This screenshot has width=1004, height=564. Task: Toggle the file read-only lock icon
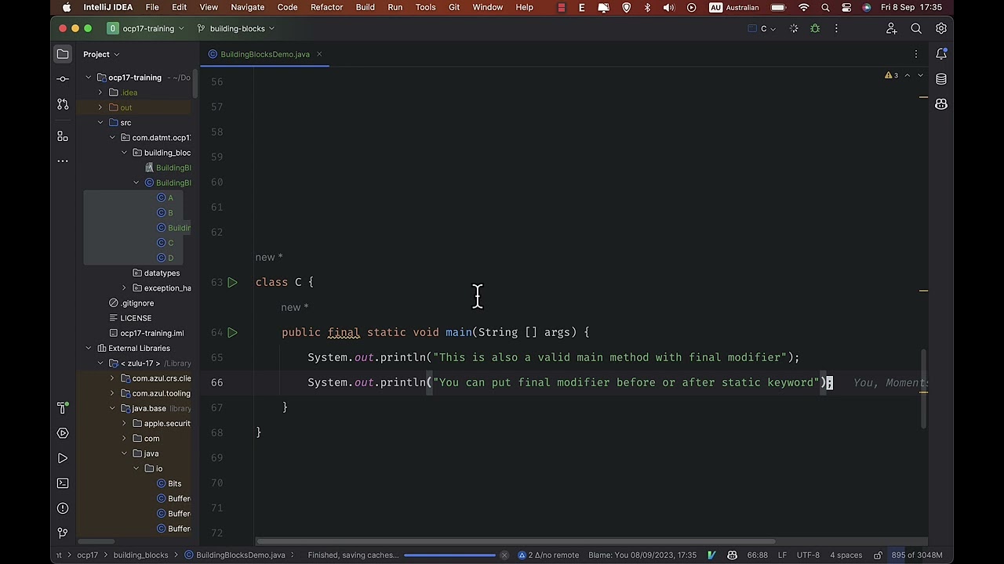(x=878, y=555)
